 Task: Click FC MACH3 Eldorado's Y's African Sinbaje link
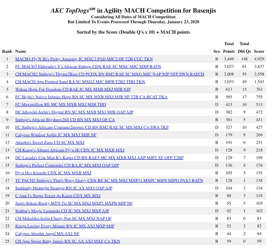pyautogui.click(x=88, y=67)
